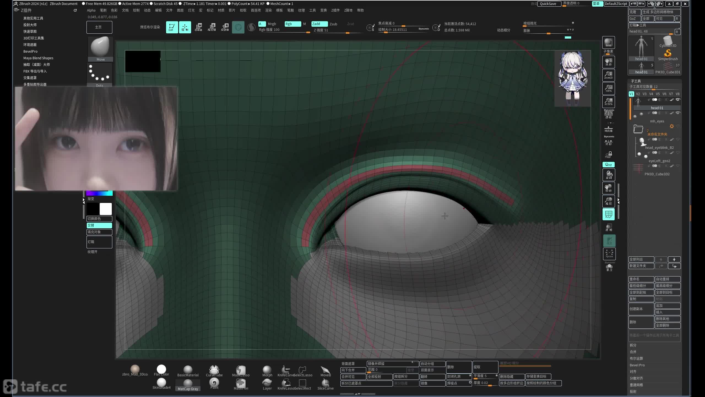This screenshot has height=397, width=705.
Task: Click the Edit mode button
Action: click(172, 27)
